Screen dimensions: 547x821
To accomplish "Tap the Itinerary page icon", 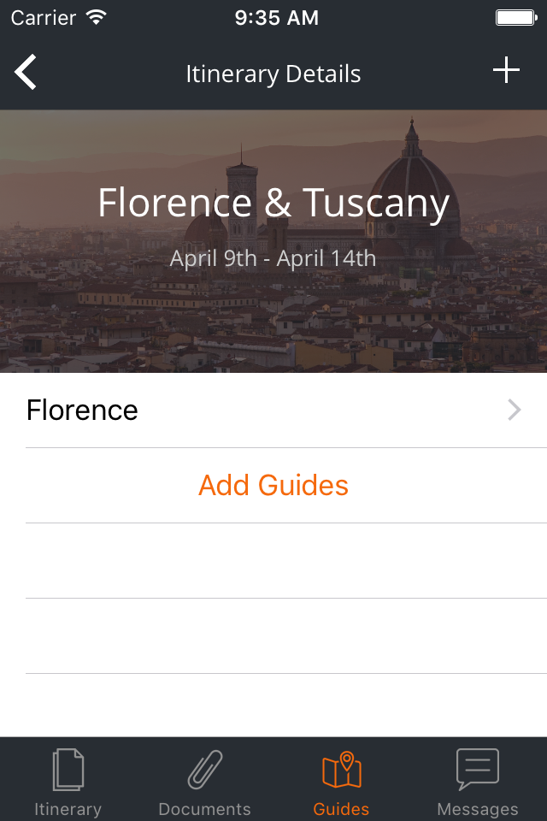I will click(x=68, y=770).
